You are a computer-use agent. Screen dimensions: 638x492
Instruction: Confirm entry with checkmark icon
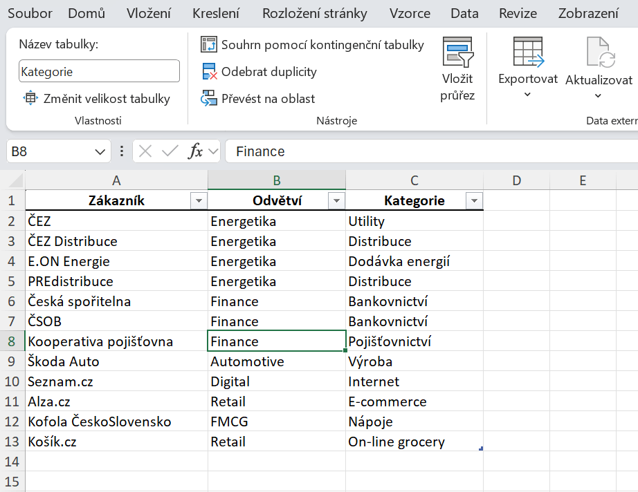click(170, 151)
